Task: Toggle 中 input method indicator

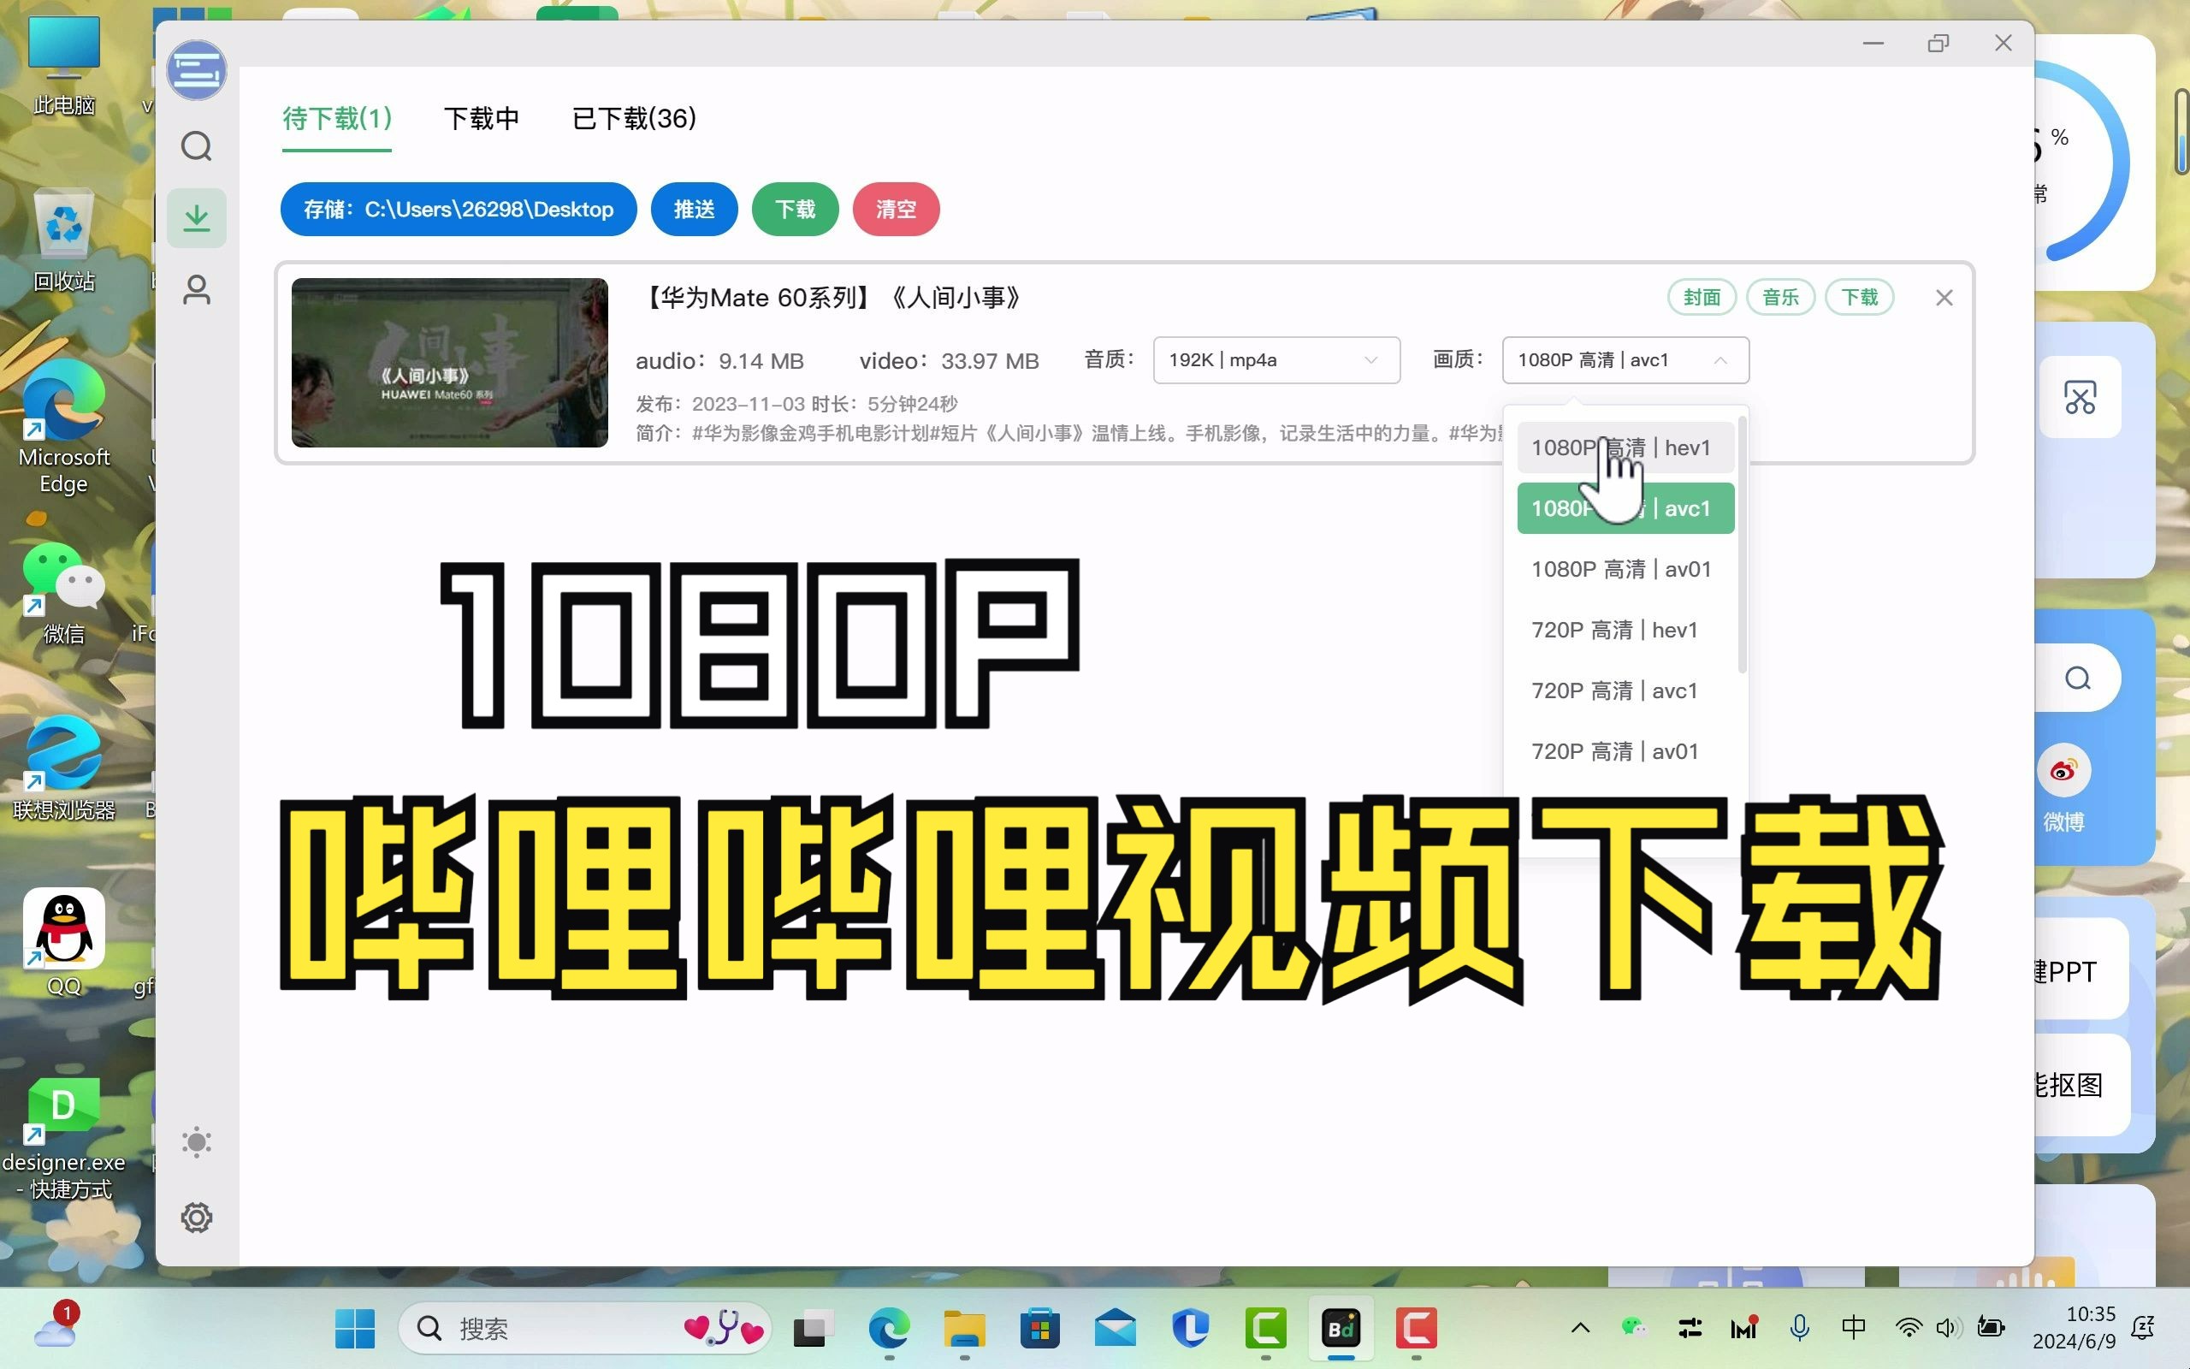Action: coord(1853,1328)
